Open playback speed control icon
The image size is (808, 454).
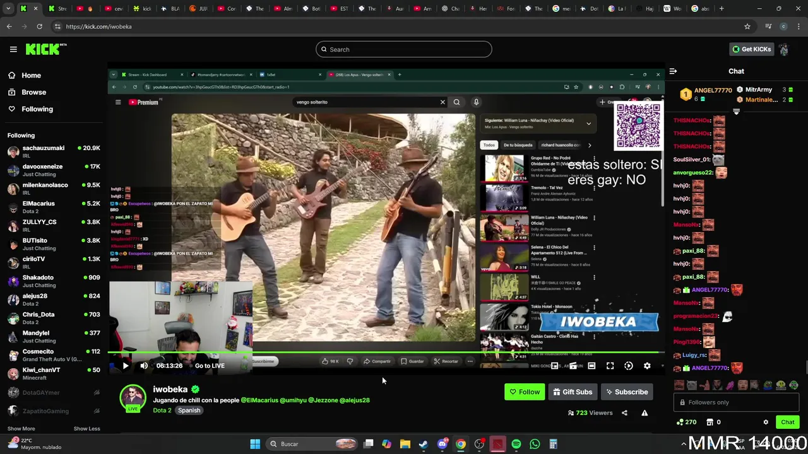pos(628,366)
